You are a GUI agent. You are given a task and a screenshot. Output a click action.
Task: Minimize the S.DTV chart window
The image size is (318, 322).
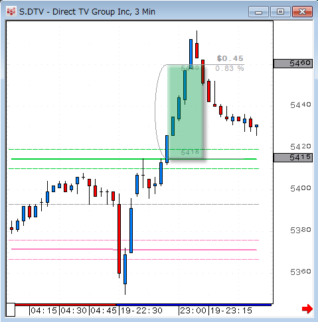258,11
